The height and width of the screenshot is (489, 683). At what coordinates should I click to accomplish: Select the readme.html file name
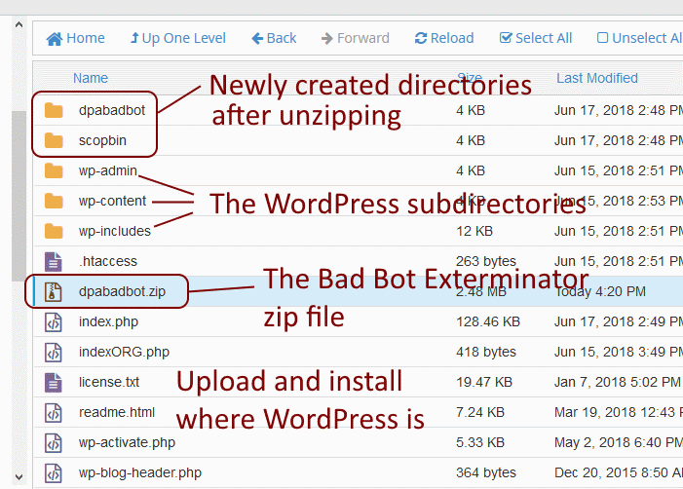(x=117, y=412)
